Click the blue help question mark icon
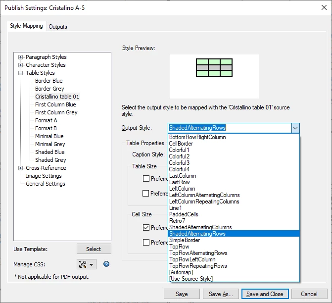Image resolution: width=332 pixels, height=303 pixels. tap(106, 264)
